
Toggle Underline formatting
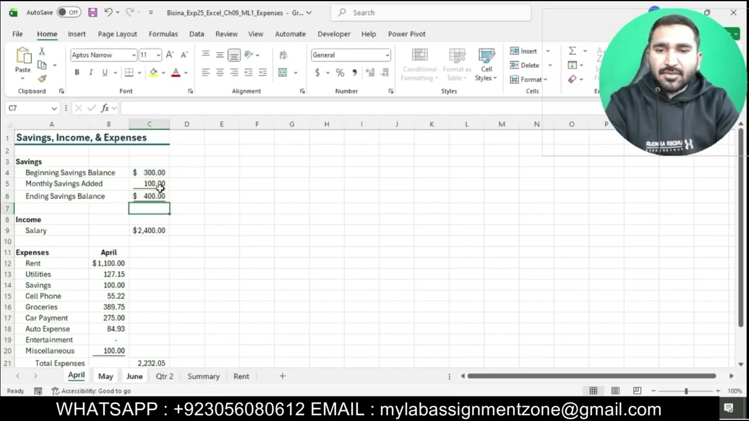click(x=105, y=73)
